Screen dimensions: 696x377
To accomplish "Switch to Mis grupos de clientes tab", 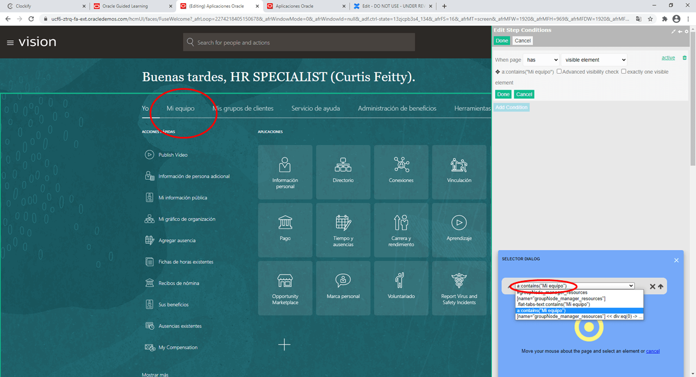I will 243,108.
